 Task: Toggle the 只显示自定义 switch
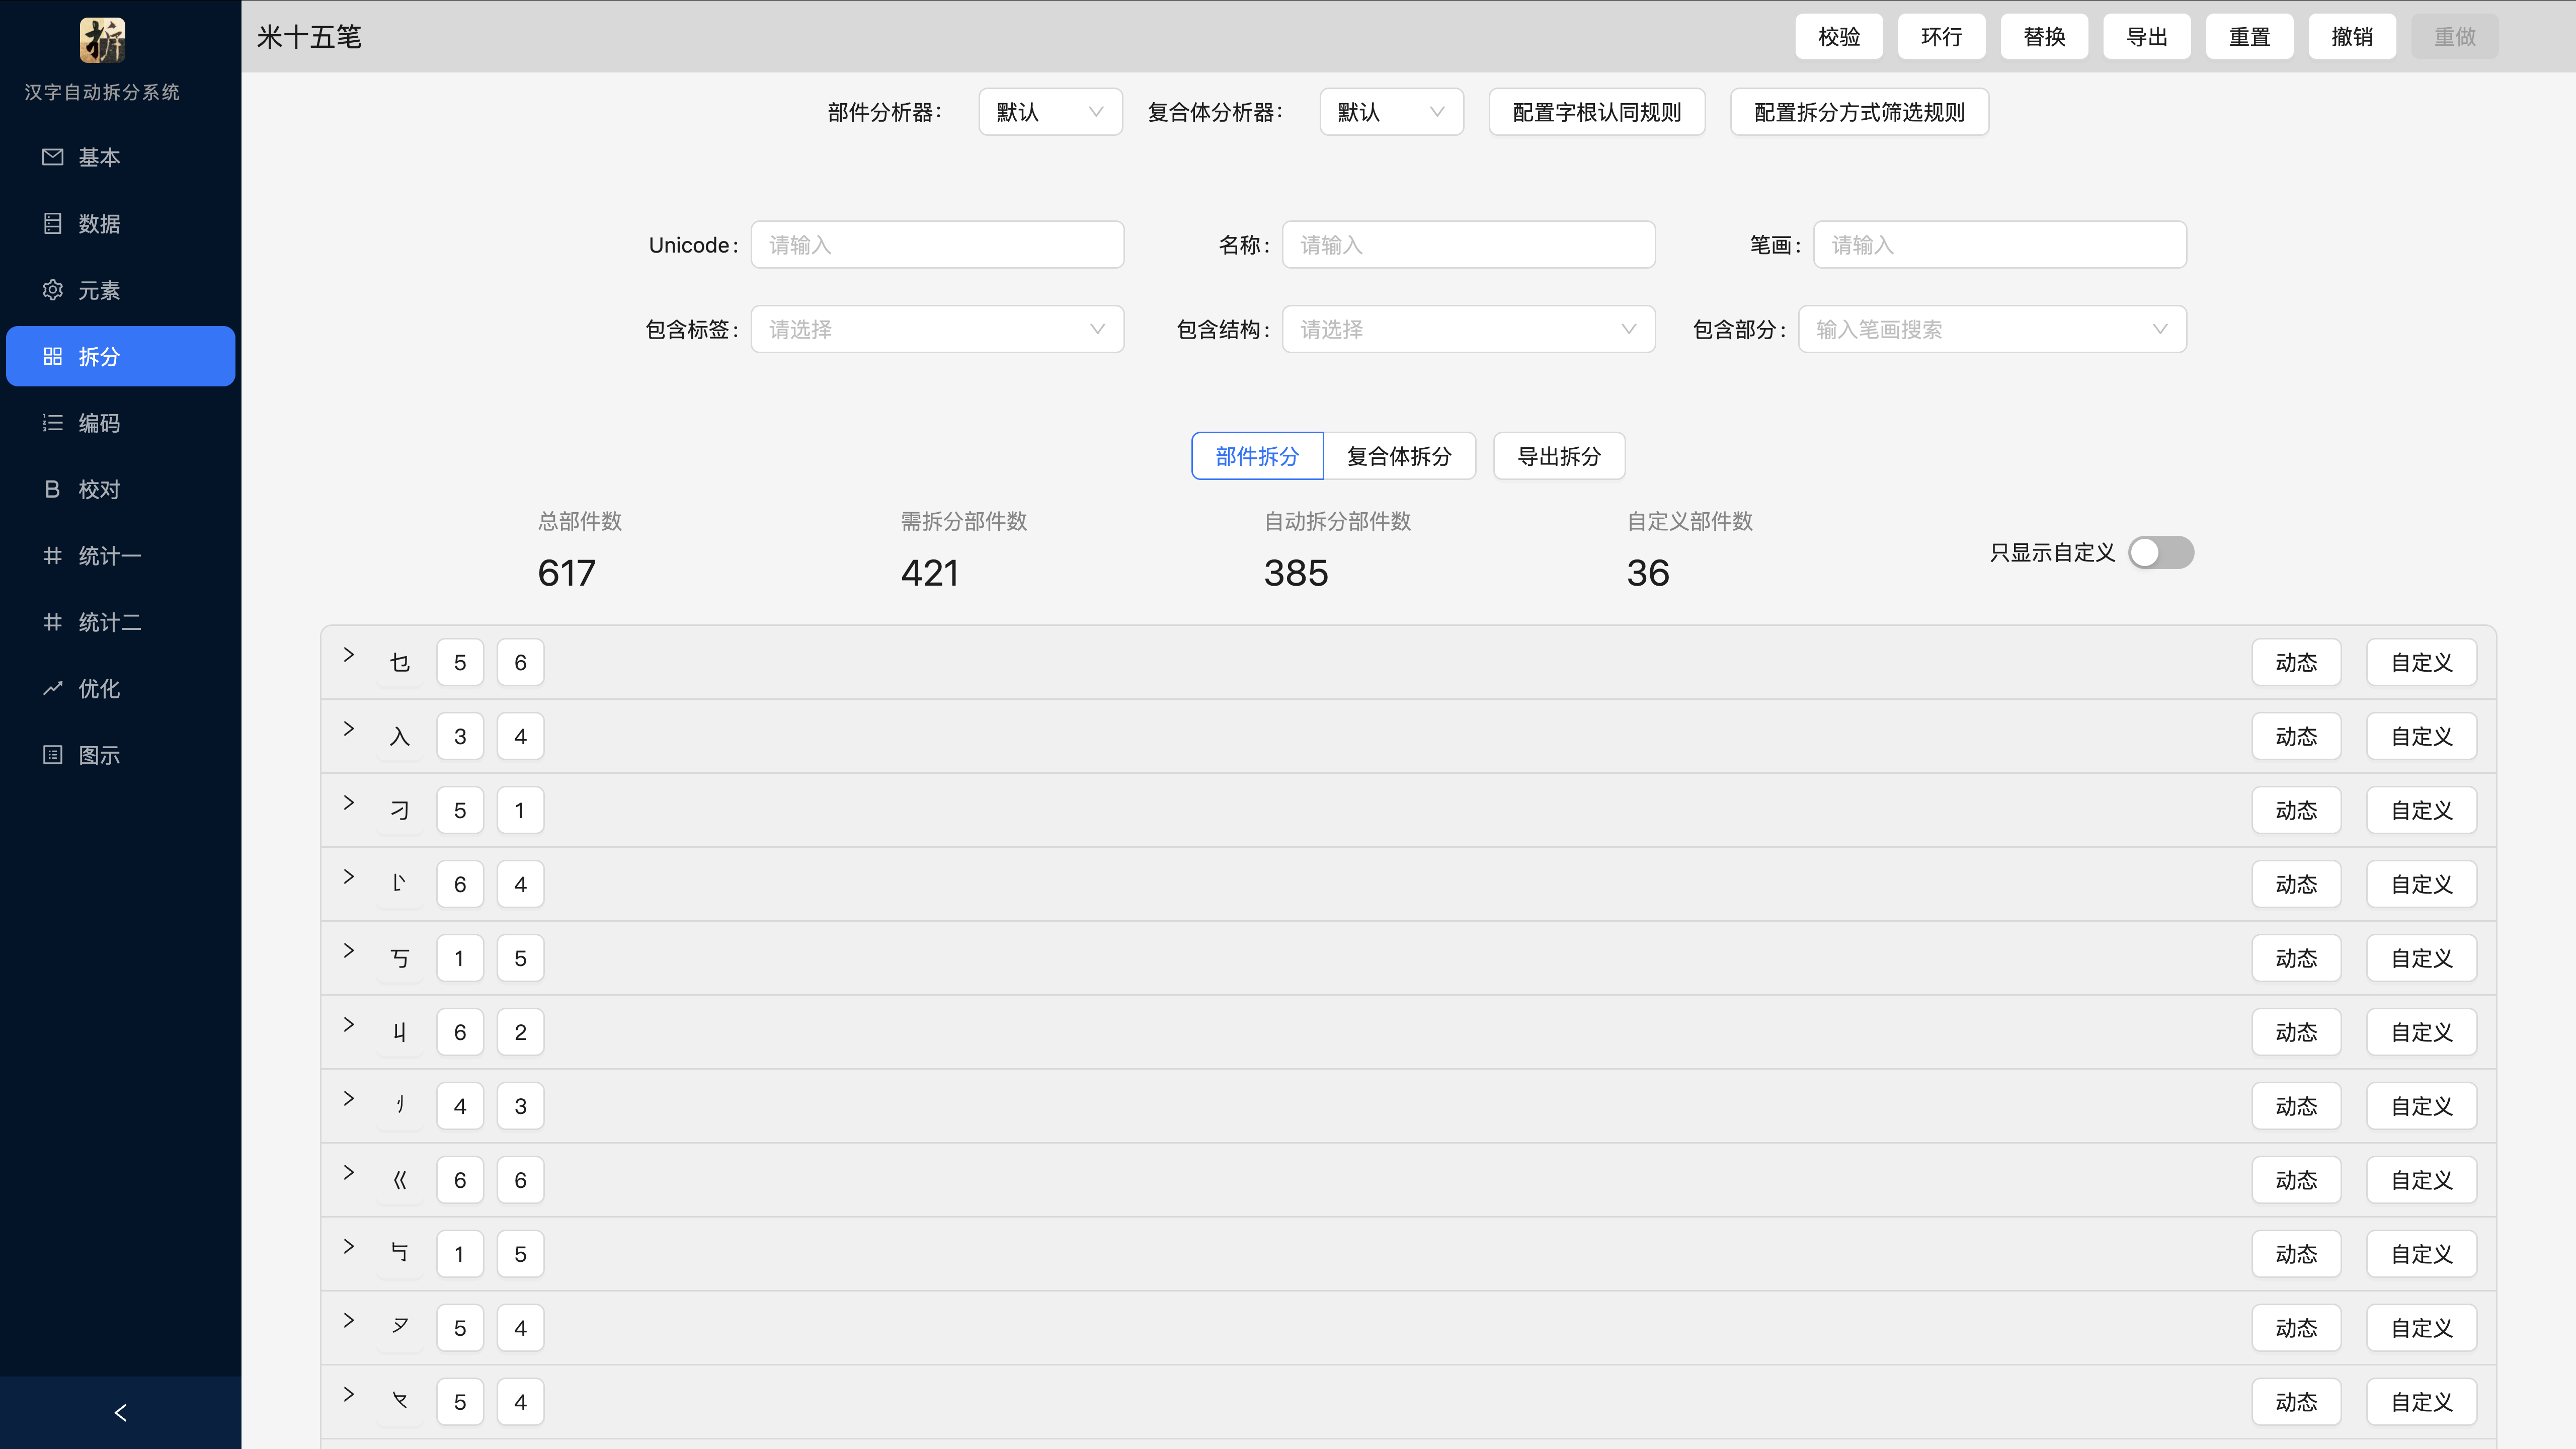(x=2160, y=552)
